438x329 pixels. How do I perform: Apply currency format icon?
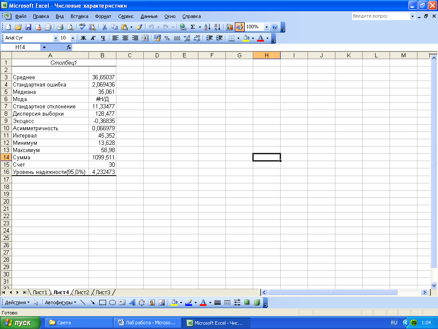pos(157,38)
